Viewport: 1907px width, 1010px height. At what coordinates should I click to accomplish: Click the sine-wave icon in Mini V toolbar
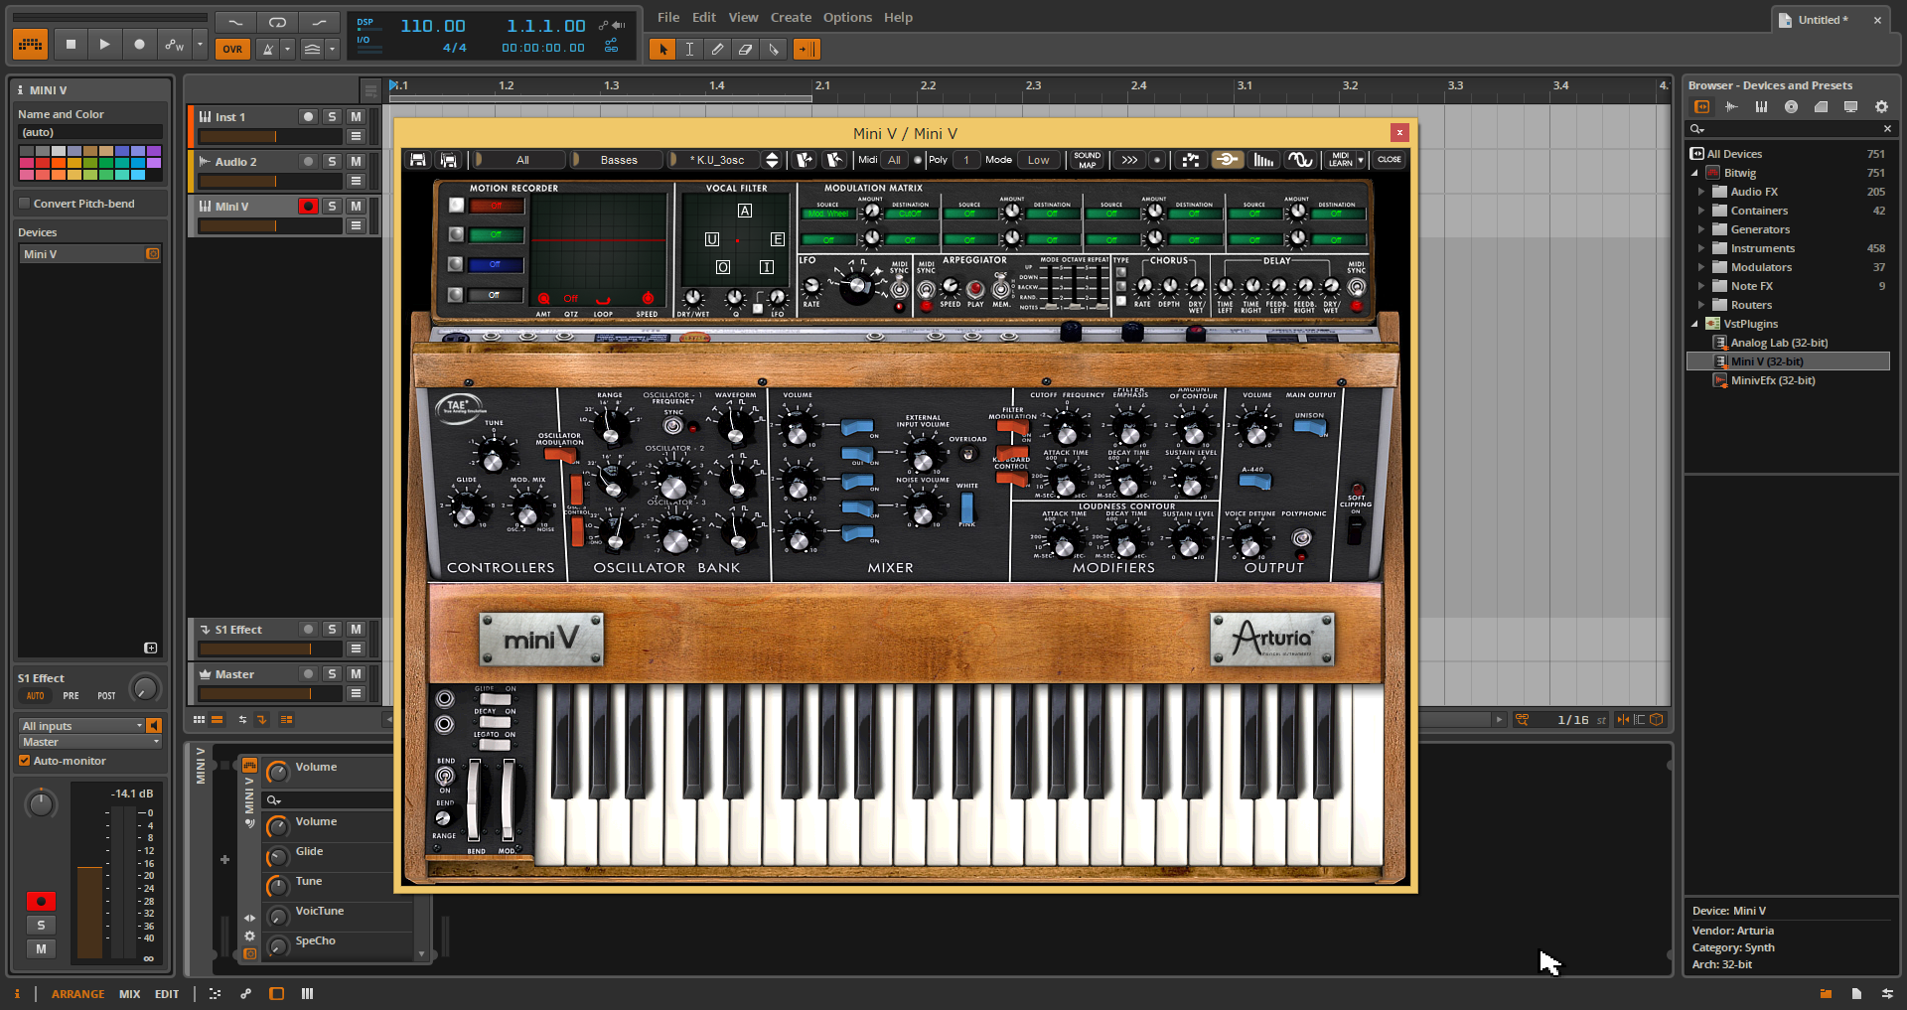point(1300,160)
